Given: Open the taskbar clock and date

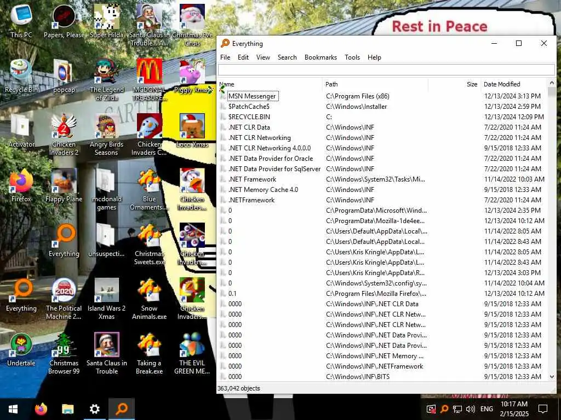Looking at the screenshot, I should coord(514,409).
